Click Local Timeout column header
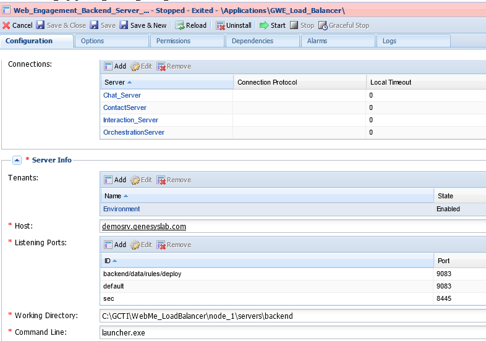 [x=426, y=82]
